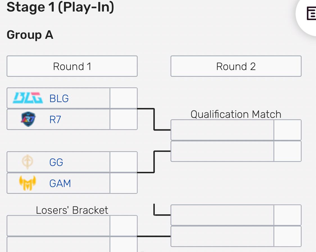The image size is (316, 252).
Task: Click R7's score cell
Action: (123, 119)
